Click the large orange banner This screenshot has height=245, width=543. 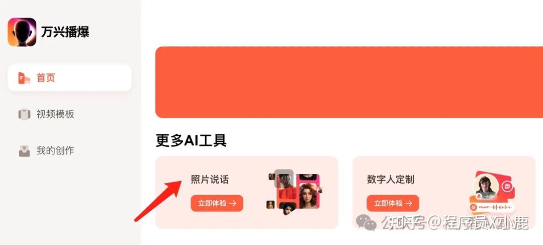click(x=349, y=82)
